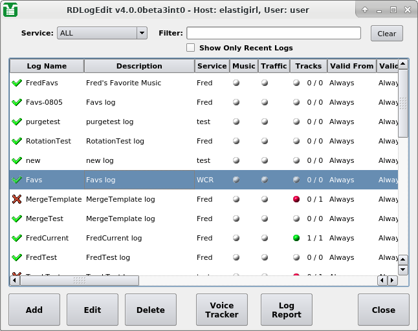Screen dimensions: 418x331
Task: Click the green checkmark icon beside FredFavs
Action: pyautogui.click(x=17, y=83)
